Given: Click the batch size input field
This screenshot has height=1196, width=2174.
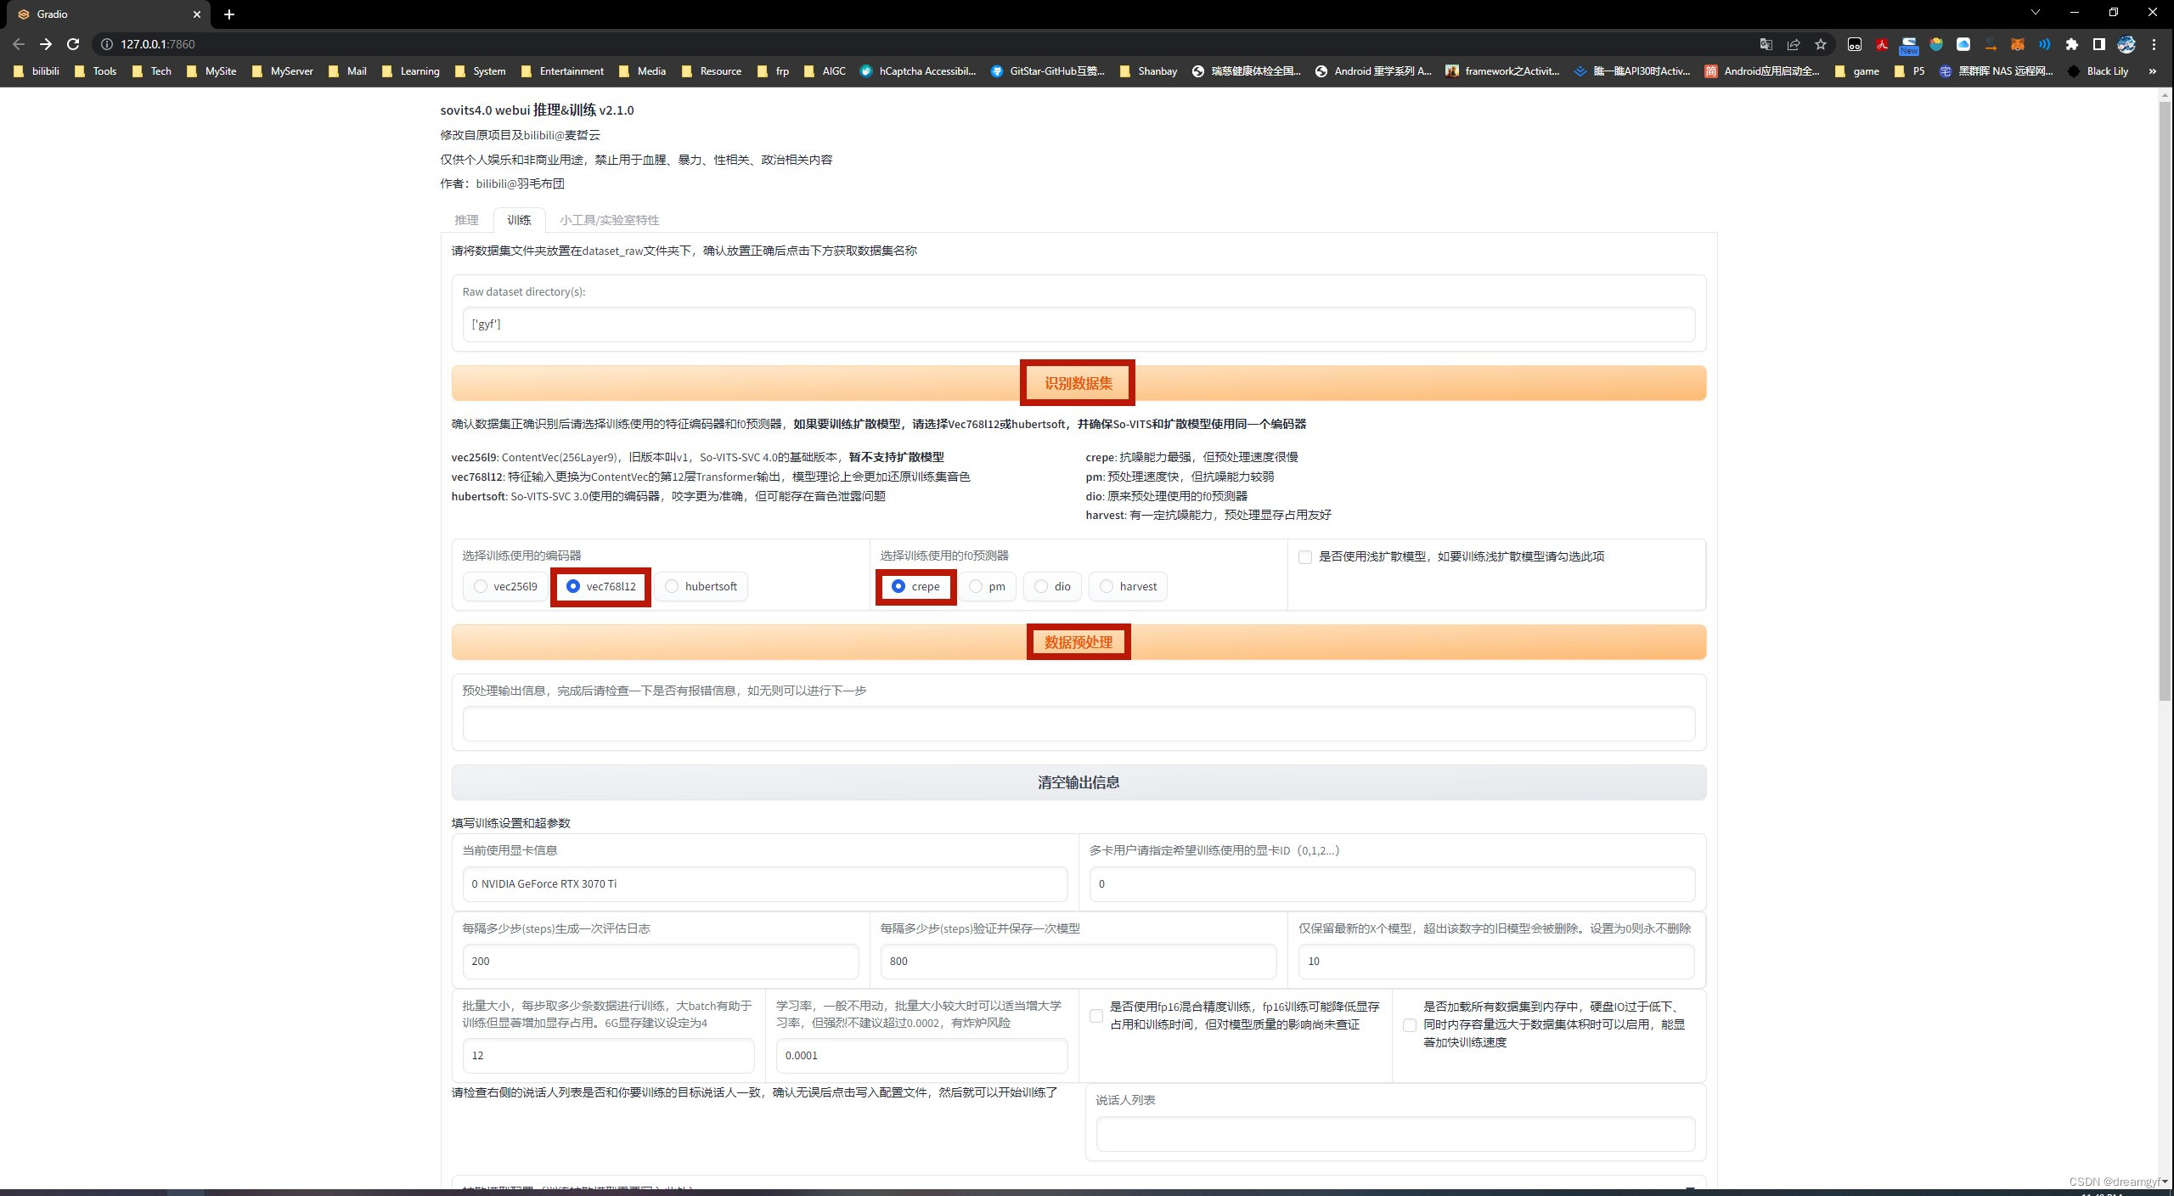Looking at the screenshot, I should click(608, 1055).
